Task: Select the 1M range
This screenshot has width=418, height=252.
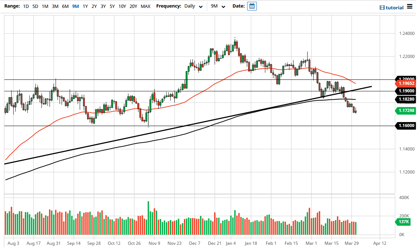Action: pos(45,6)
